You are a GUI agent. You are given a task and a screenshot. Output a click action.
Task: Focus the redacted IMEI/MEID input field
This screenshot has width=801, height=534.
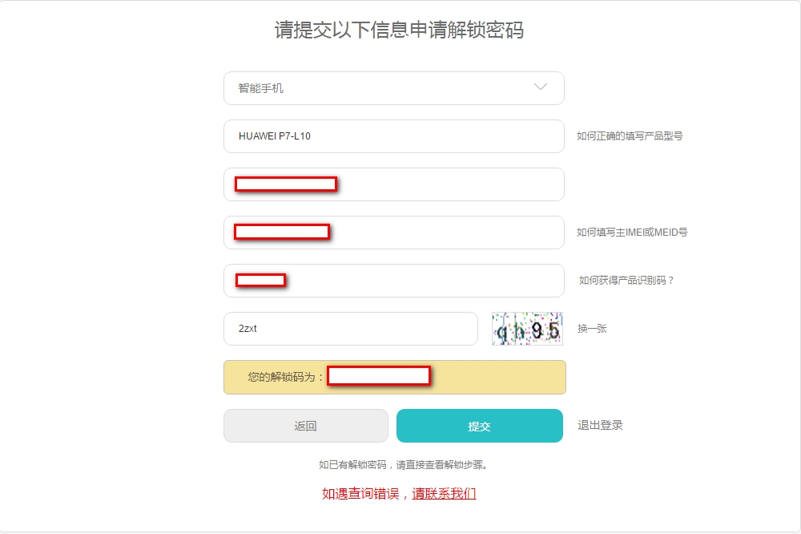394,233
